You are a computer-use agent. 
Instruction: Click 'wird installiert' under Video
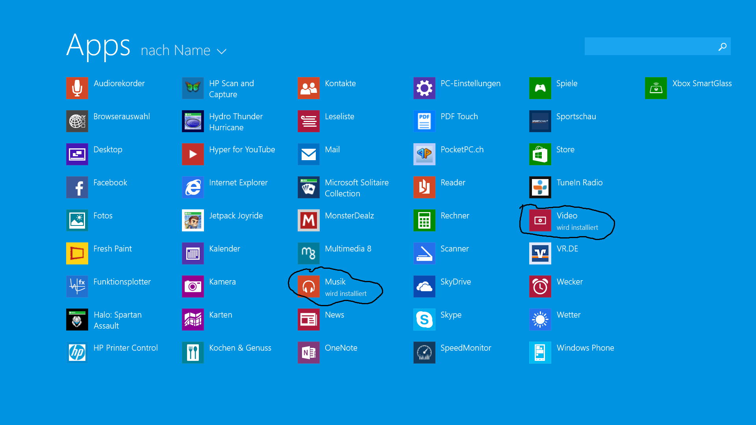(577, 227)
